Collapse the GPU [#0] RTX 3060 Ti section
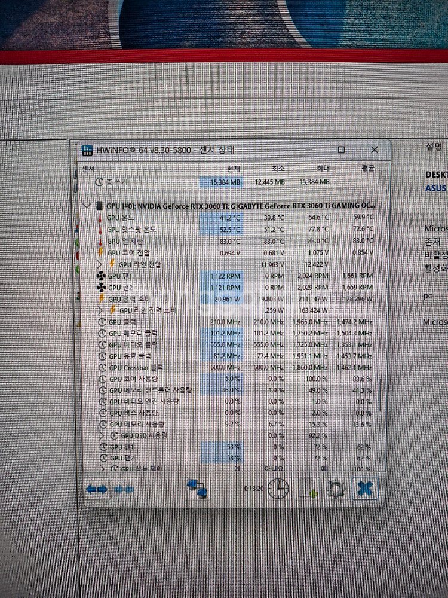Viewport: 448px width, 598px height. [x=87, y=206]
